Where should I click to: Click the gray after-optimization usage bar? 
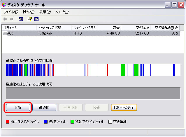pos(93,93)
